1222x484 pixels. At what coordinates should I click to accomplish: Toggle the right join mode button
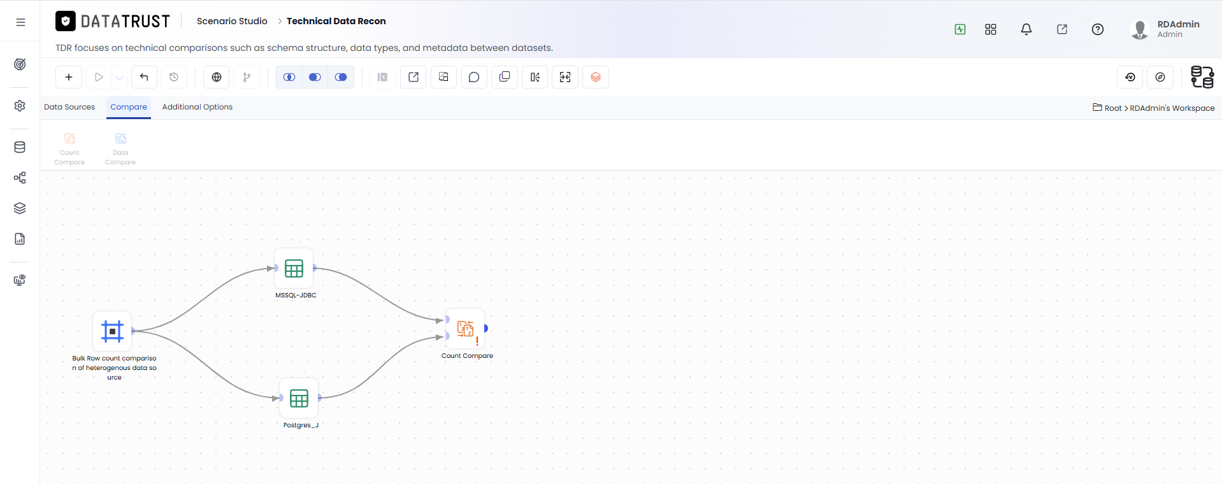pos(341,77)
